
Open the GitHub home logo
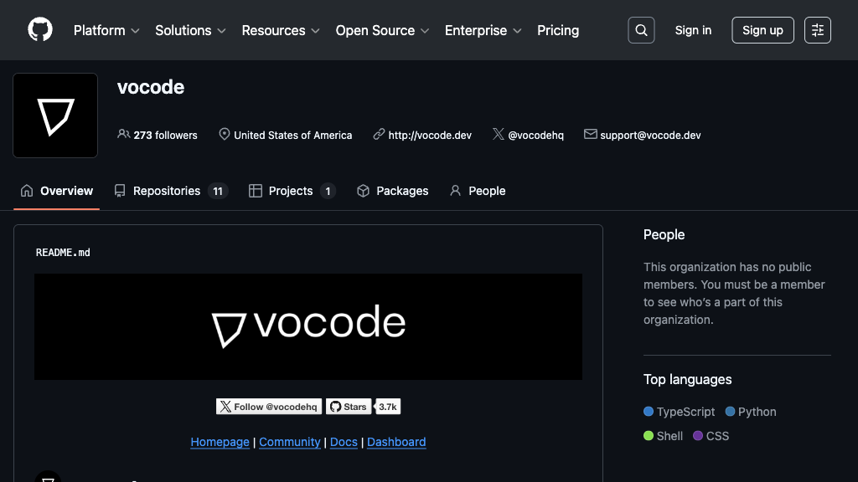pyautogui.click(x=39, y=29)
